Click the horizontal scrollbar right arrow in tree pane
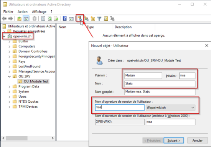Image resolution: width=211 pixels, height=147 pixels. tap(53, 138)
